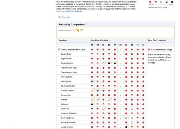Click the 'Brakes' row label

coord(64,100)
